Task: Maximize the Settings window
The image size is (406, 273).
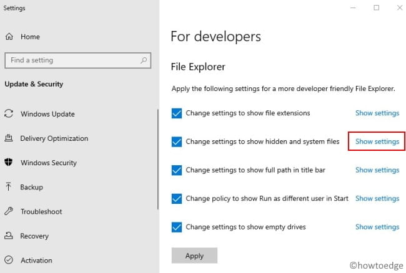Action: coord(377,7)
